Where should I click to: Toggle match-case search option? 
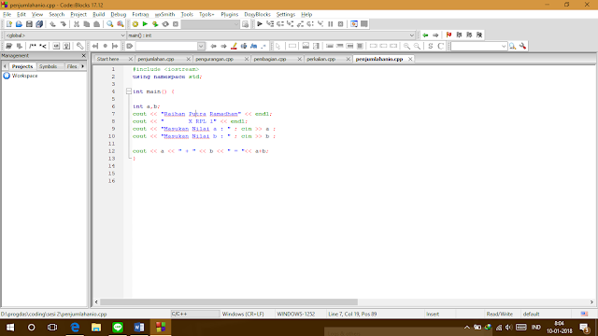pos(253,46)
